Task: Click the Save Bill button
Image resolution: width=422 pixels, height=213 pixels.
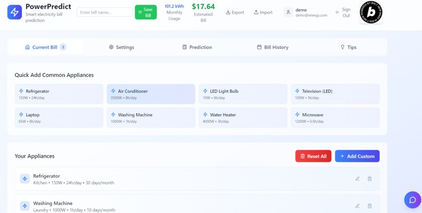Action: pyautogui.click(x=146, y=13)
